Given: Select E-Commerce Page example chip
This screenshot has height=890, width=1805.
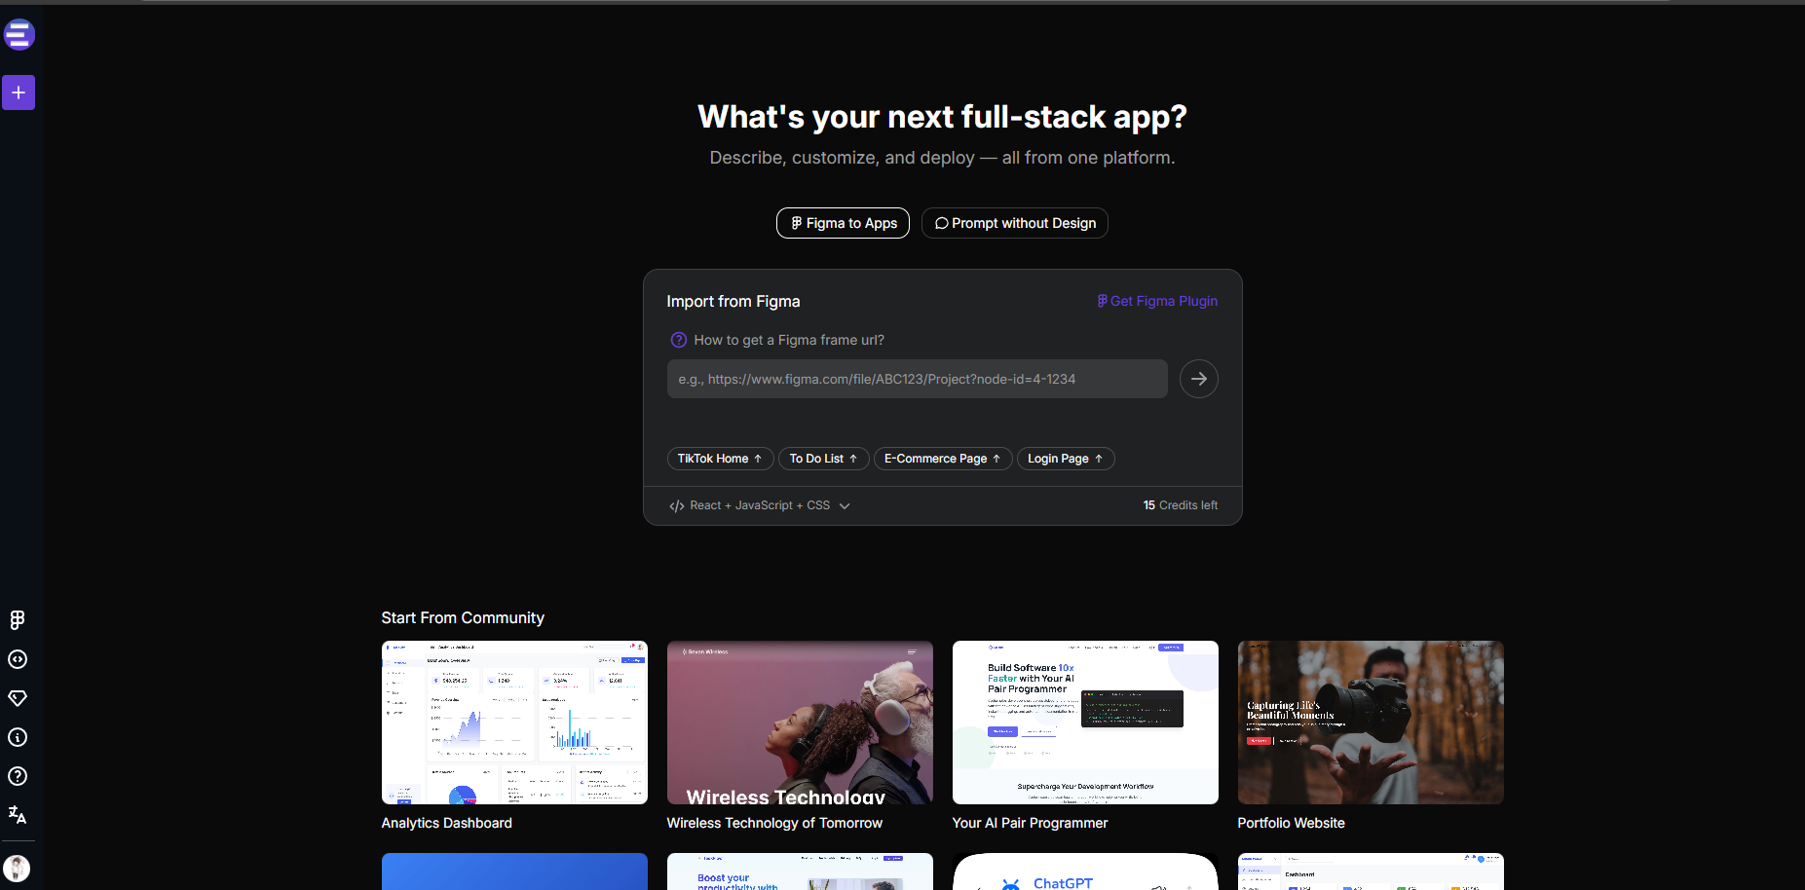Looking at the screenshot, I should (x=942, y=459).
